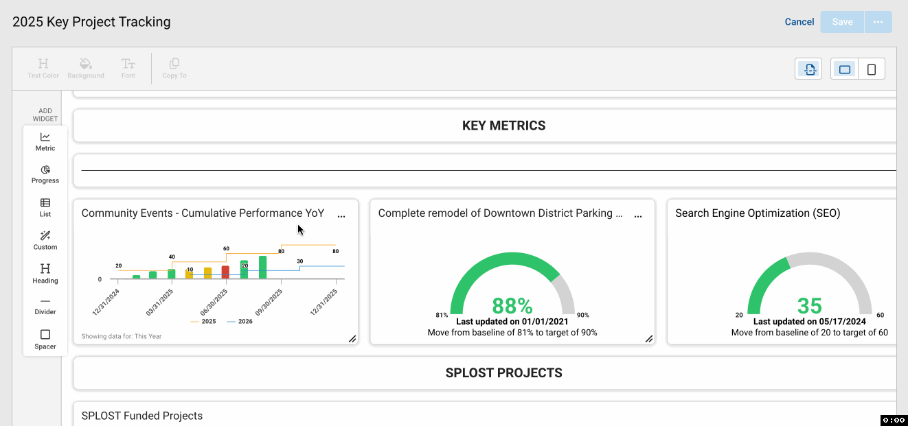Image resolution: width=908 pixels, height=426 pixels.
Task: Add a Heading widget
Action: [x=45, y=274]
